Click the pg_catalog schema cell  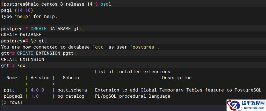coord(71,96)
